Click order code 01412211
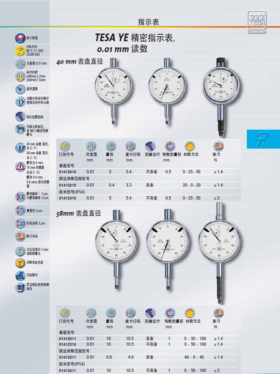The width and height of the screenshot is (280, 374). 68,357
